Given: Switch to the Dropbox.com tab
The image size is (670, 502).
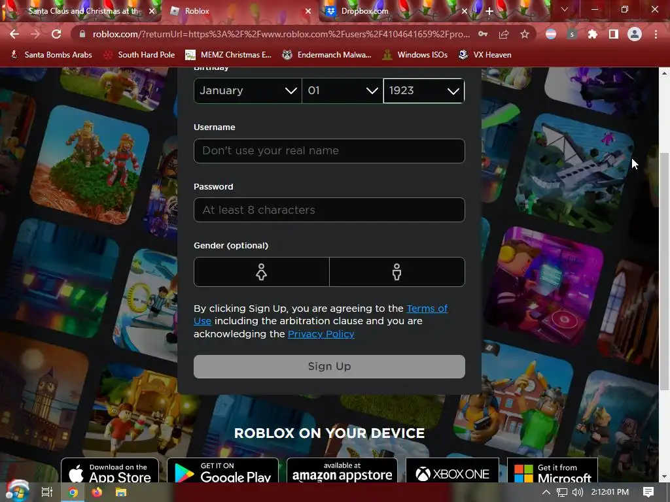Looking at the screenshot, I should [x=396, y=12].
